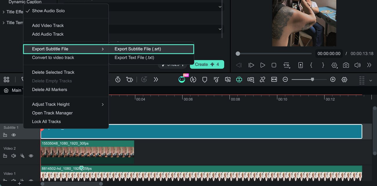Open the audio beat detection icon

216,80
